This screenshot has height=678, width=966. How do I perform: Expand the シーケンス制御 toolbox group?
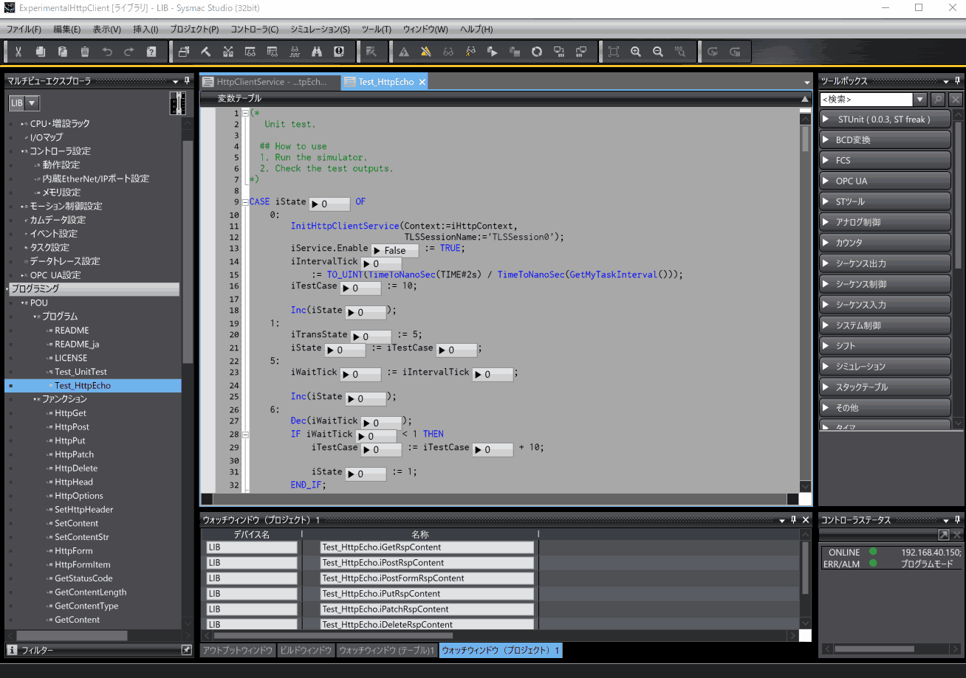[x=885, y=284]
